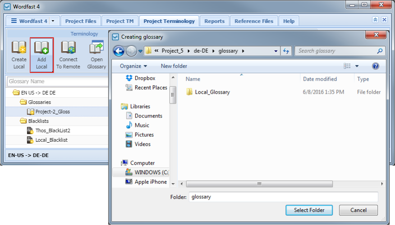Select Recent Places in navigation pane
The image size is (395, 225).
(x=147, y=88)
